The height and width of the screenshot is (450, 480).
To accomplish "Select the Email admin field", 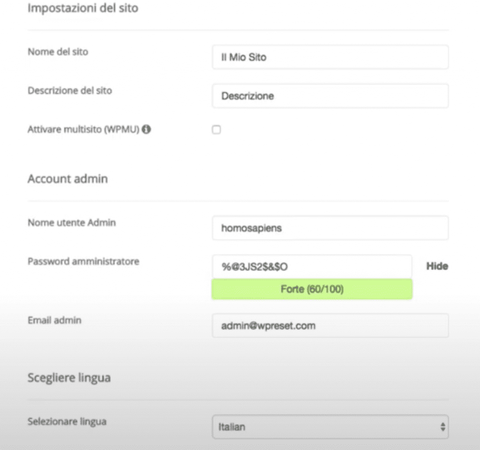I will [330, 326].
